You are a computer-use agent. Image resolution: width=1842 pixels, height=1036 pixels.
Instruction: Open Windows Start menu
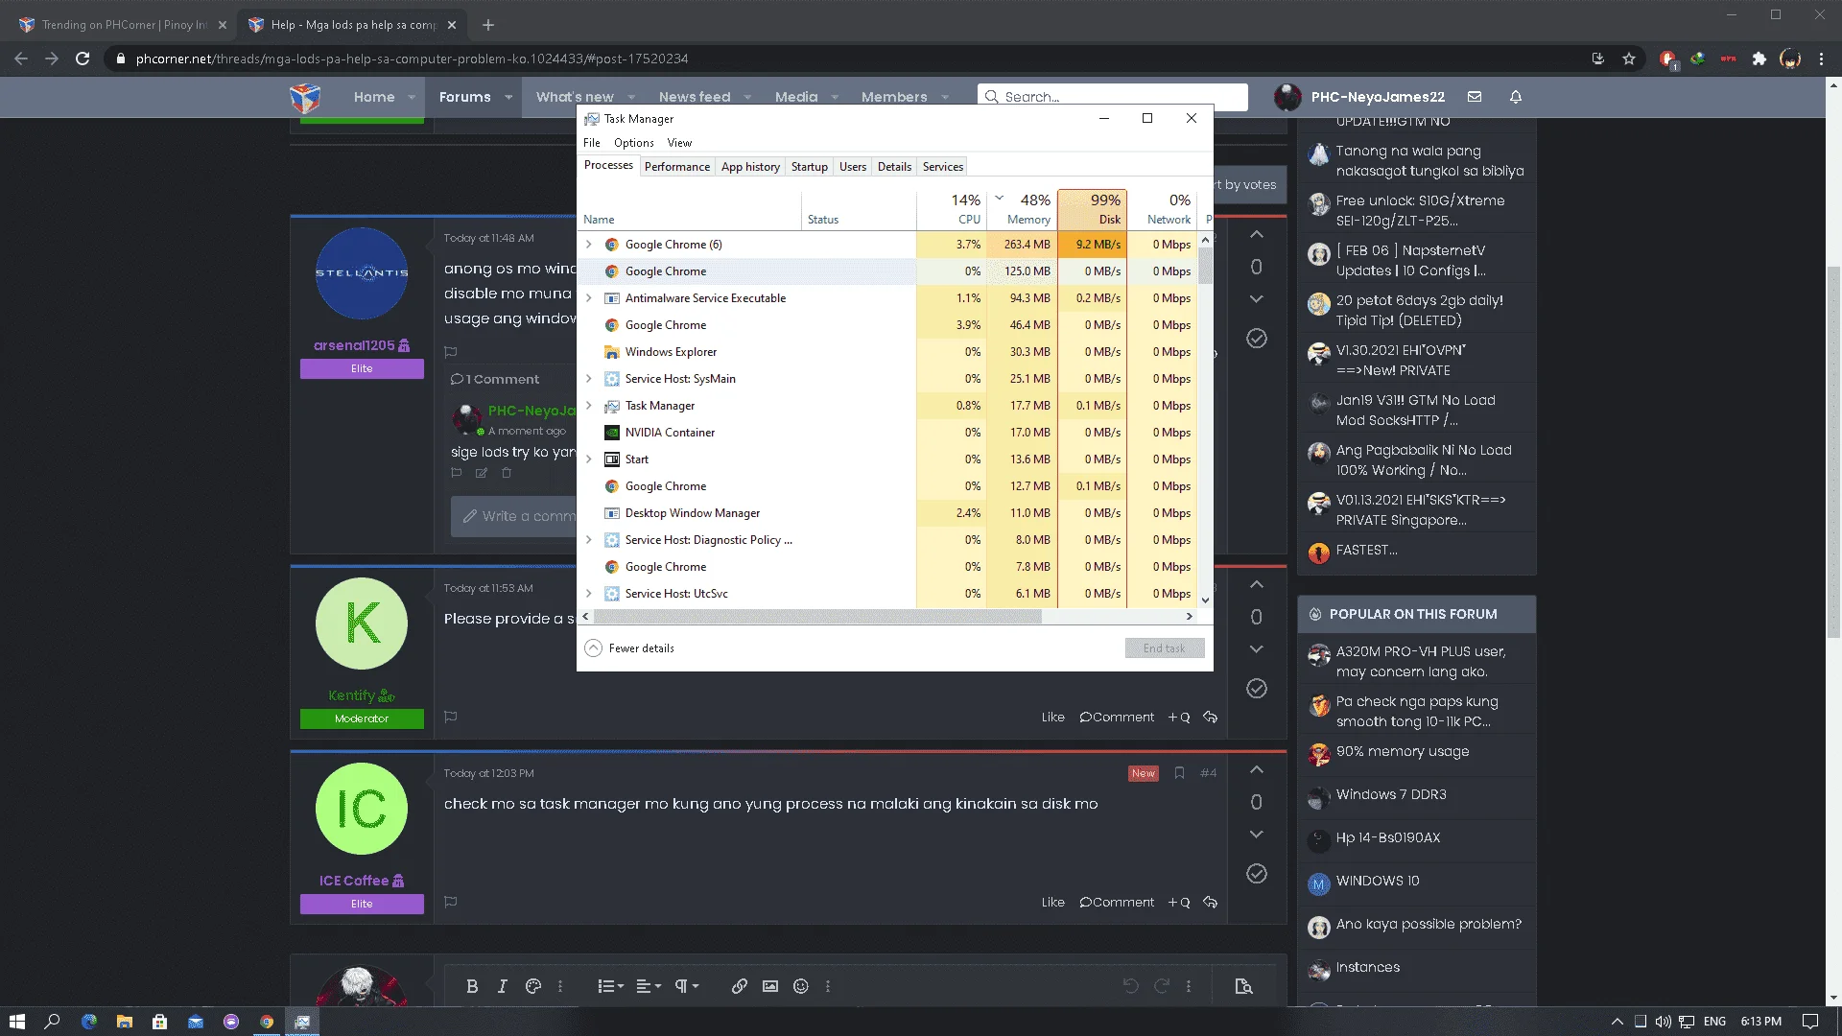click(x=16, y=1022)
